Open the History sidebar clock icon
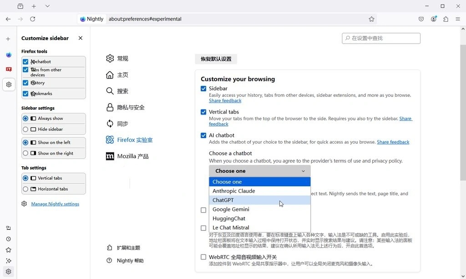This screenshot has width=466, height=279. tap(8, 239)
